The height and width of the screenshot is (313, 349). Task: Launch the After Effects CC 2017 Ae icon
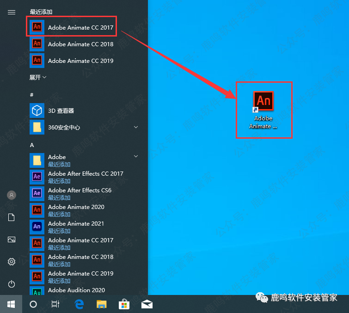tap(37, 177)
